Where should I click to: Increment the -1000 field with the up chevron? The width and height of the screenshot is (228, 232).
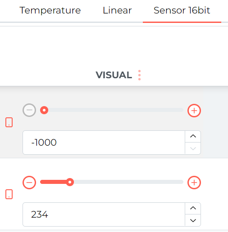coord(193,136)
